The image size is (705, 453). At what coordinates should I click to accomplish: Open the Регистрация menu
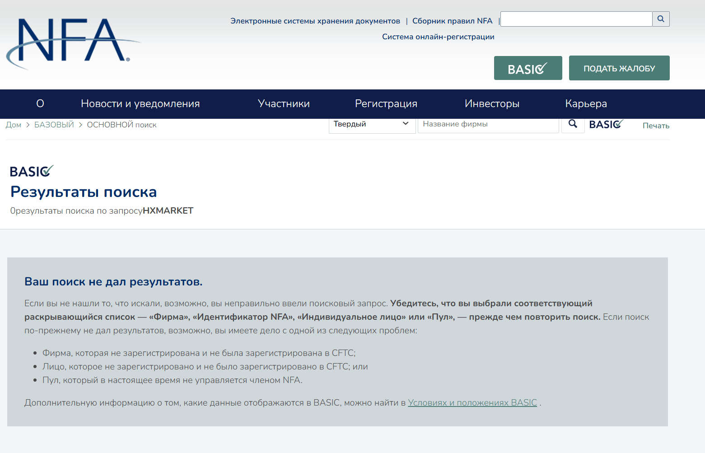[386, 103]
